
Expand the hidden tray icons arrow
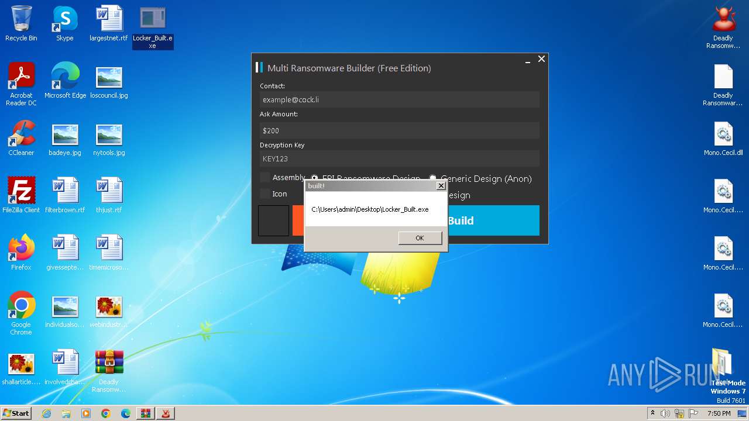[x=652, y=413]
